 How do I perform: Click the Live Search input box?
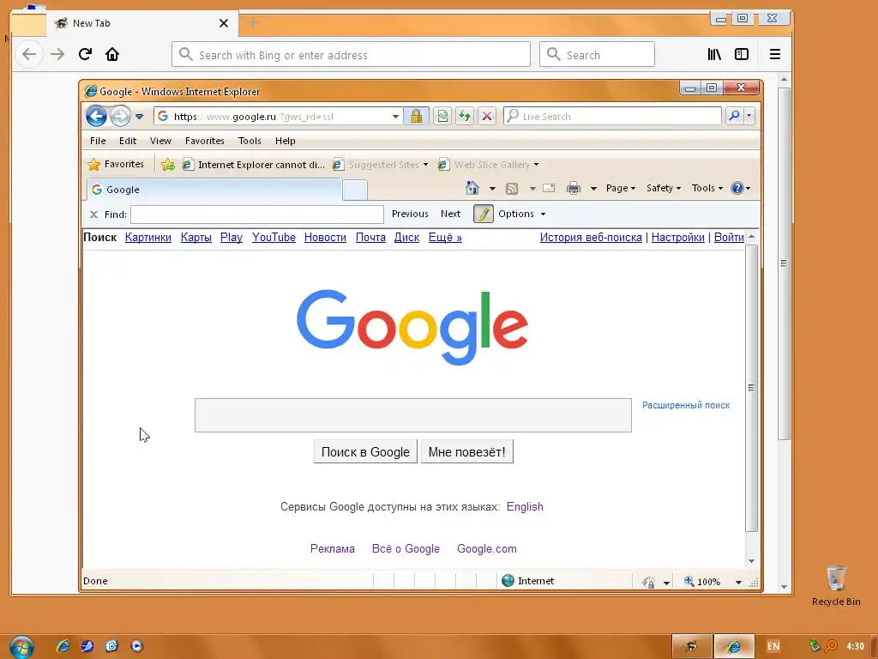click(x=612, y=116)
